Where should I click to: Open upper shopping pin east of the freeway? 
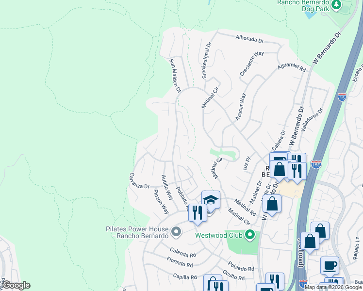(x=321, y=230)
